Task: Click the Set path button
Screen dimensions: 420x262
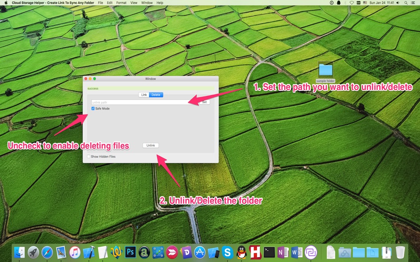Action: tap(204, 102)
